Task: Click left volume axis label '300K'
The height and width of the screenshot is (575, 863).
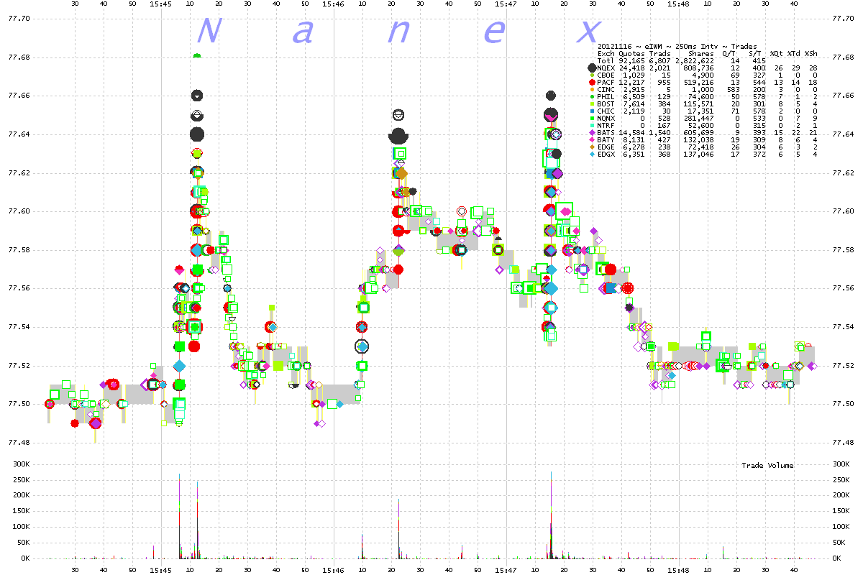Action: coord(21,464)
